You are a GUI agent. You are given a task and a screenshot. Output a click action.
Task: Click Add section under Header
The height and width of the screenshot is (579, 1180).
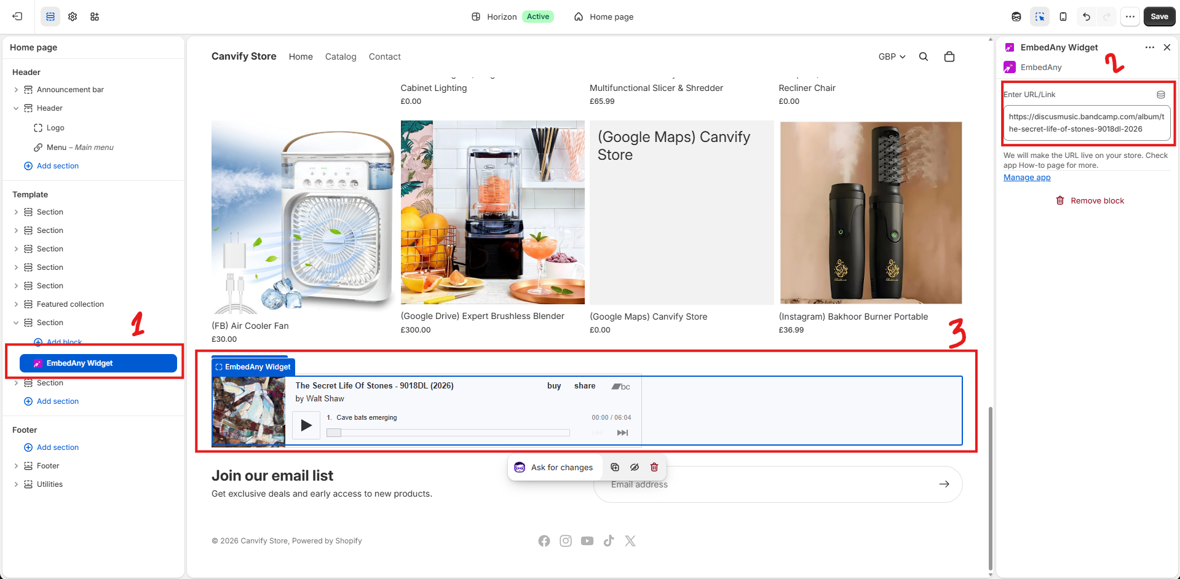[x=51, y=166]
